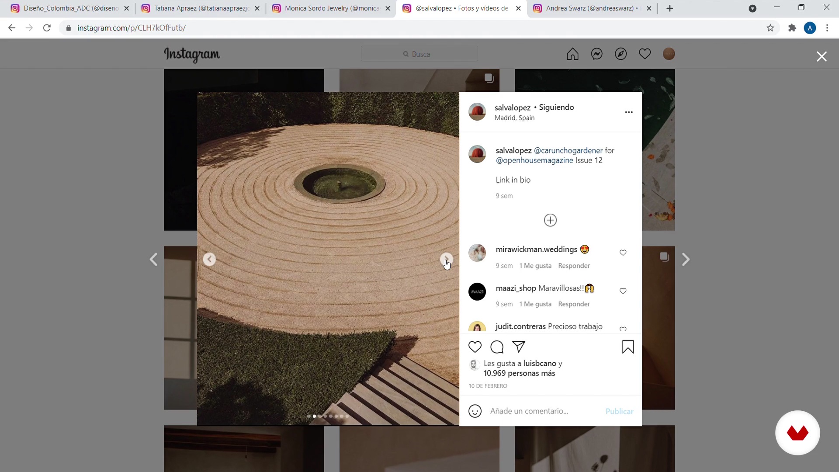The height and width of the screenshot is (472, 839).
Task: Bookmark this page star icon
Action: pyautogui.click(x=770, y=28)
